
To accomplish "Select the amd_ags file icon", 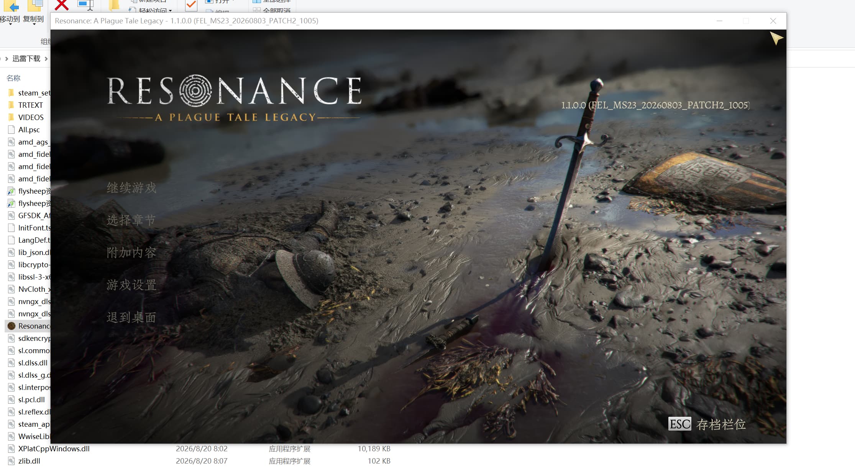I will click(11, 142).
